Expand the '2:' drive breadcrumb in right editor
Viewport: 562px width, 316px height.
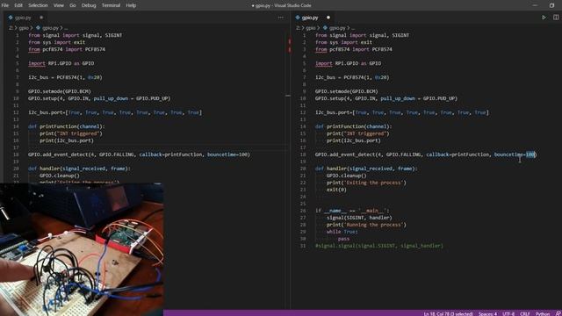298,27
